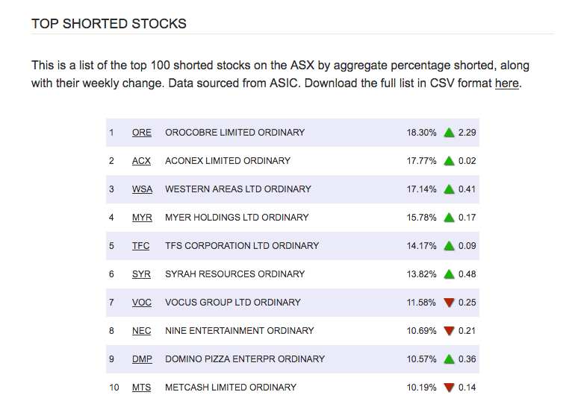Open the SYR ticker link
This screenshot has height=398, width=581.
tap(141, 274)
